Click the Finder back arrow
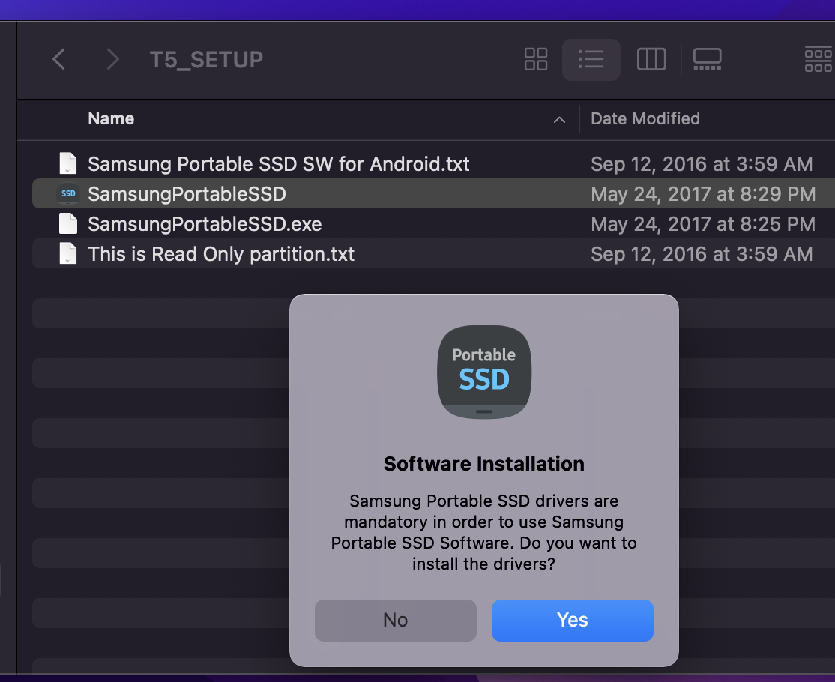This screenshot has width=835, height=682. (58, 59)
